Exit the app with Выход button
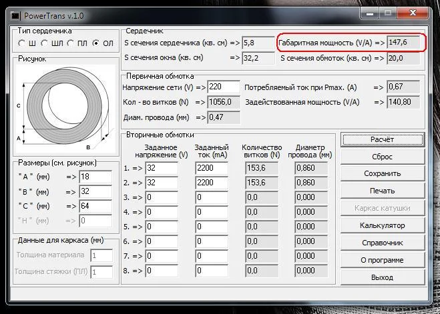 point(383,278)
